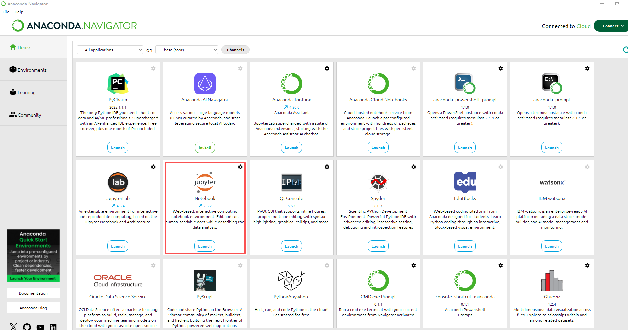
Task: Click the PythonAnywhere logo
Action: [292, 281]
